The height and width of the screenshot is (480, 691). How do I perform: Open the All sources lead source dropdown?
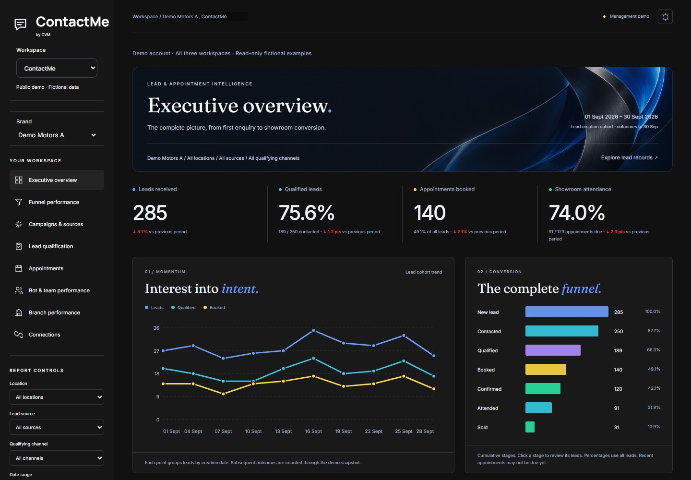(57, 427)
